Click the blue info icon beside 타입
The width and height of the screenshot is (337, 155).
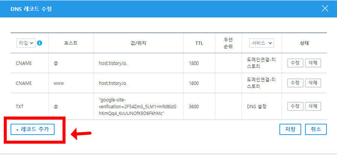pyautogui.click(x=39, y=43)
